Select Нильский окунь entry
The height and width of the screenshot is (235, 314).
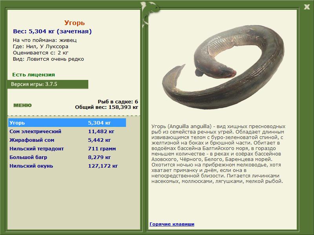(67, 166)
